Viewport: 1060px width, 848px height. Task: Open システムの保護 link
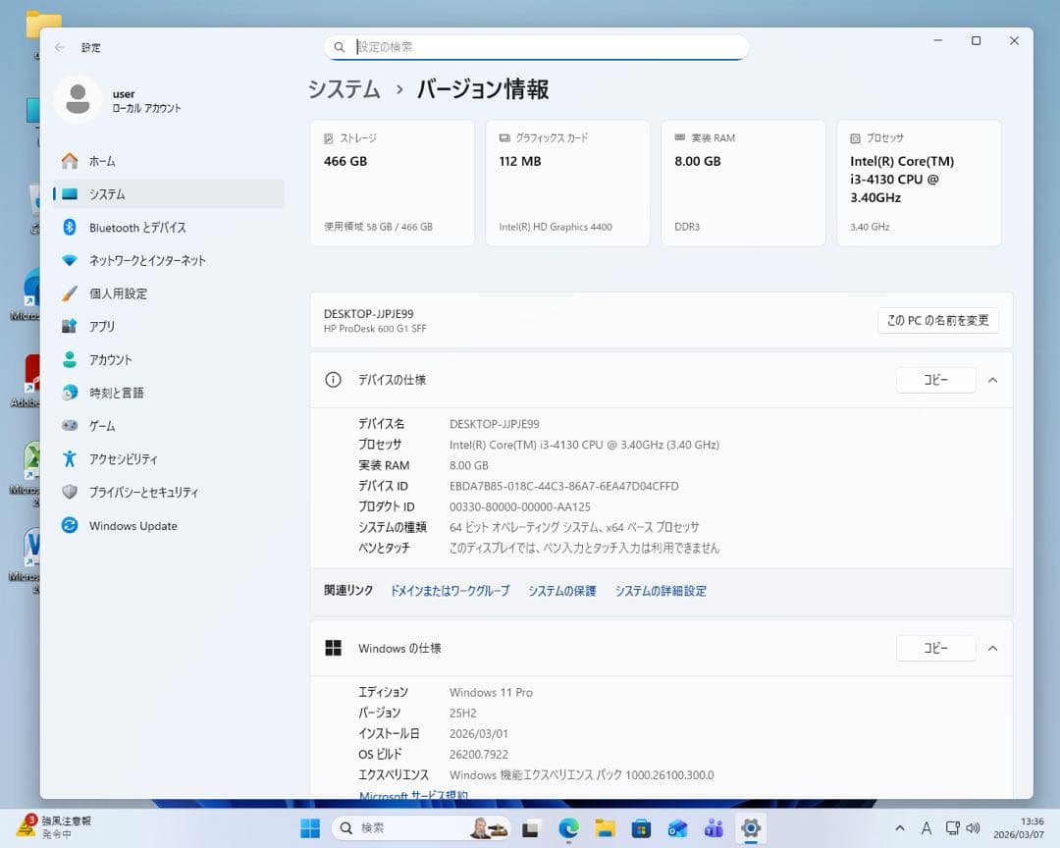pyautogui.click(x=561, y=590)
